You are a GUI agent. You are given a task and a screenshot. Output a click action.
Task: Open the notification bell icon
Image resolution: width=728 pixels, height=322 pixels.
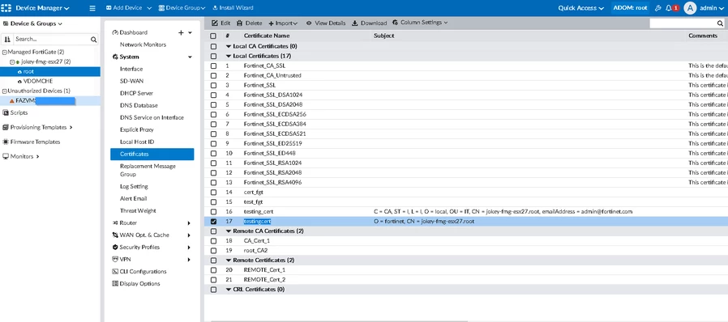click(x=669, y=8)
